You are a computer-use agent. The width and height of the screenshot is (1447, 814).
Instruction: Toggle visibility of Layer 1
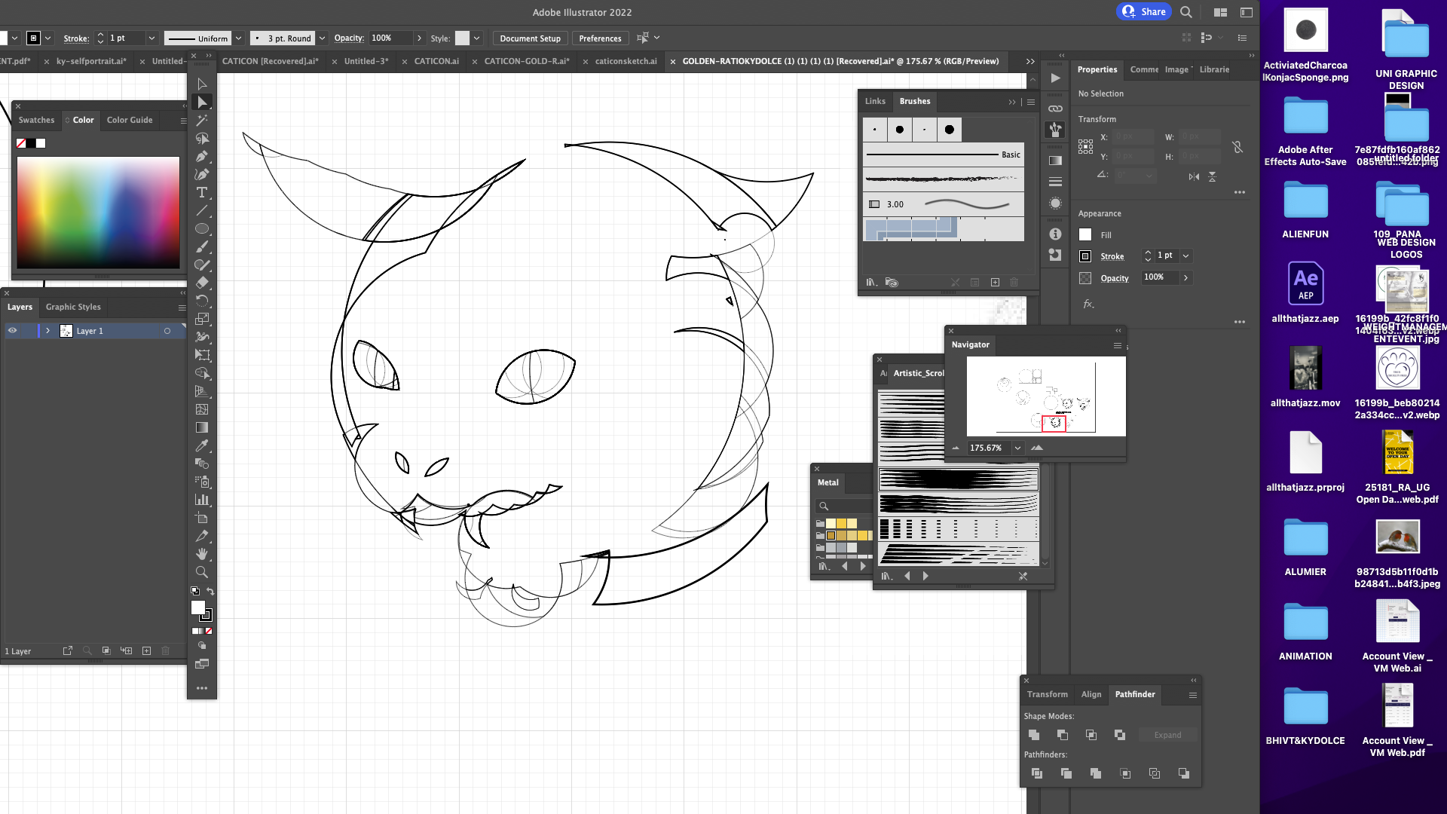pyautogui.click(x=12, y=331)
